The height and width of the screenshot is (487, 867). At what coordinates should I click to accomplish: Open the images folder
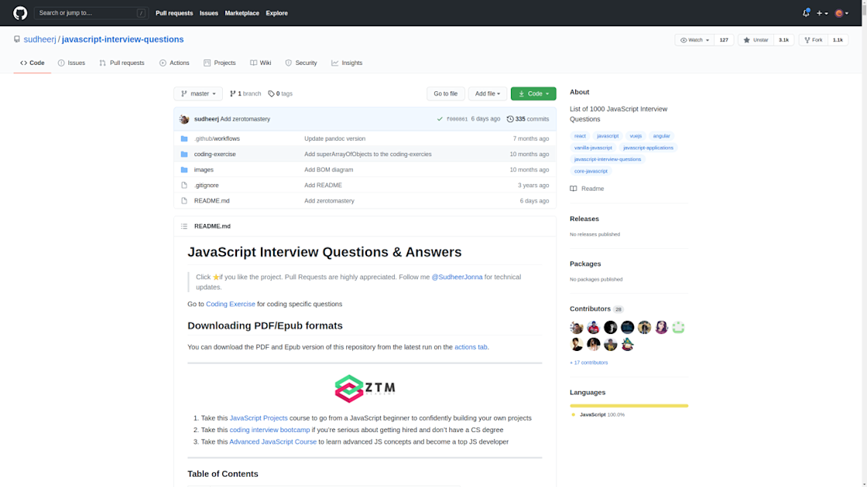point(204,169)
